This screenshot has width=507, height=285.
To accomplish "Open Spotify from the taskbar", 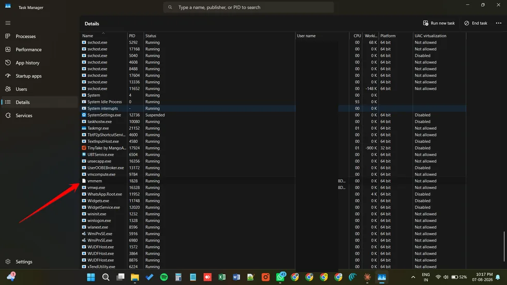I will (x=164, y=277).
